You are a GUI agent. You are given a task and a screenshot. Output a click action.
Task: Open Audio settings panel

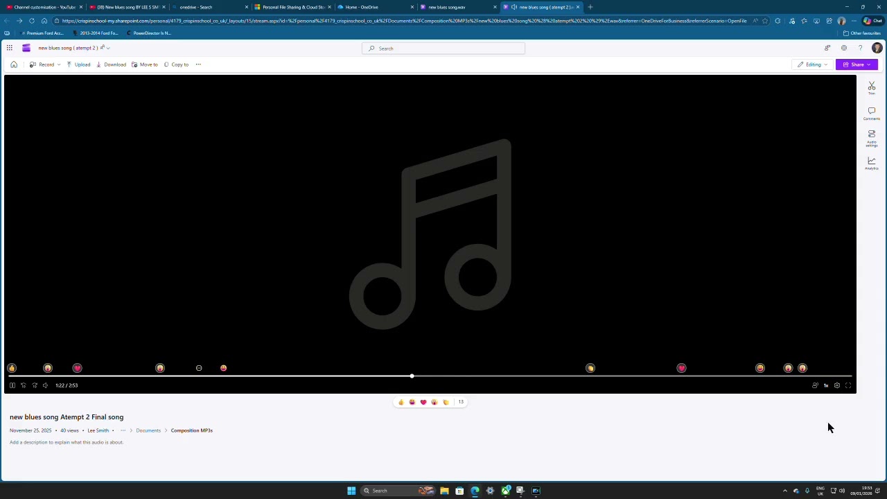pos(872,138)
